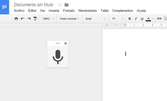Open the Ayuda menu
Viewport: 167px width, 101px height.
141,11
